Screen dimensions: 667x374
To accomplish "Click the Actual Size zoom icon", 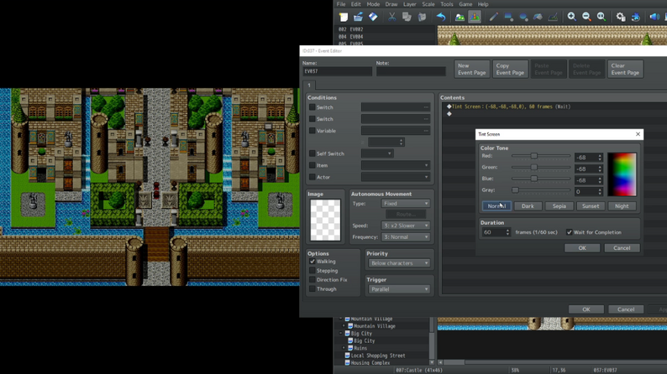I will tap(601, 17).
